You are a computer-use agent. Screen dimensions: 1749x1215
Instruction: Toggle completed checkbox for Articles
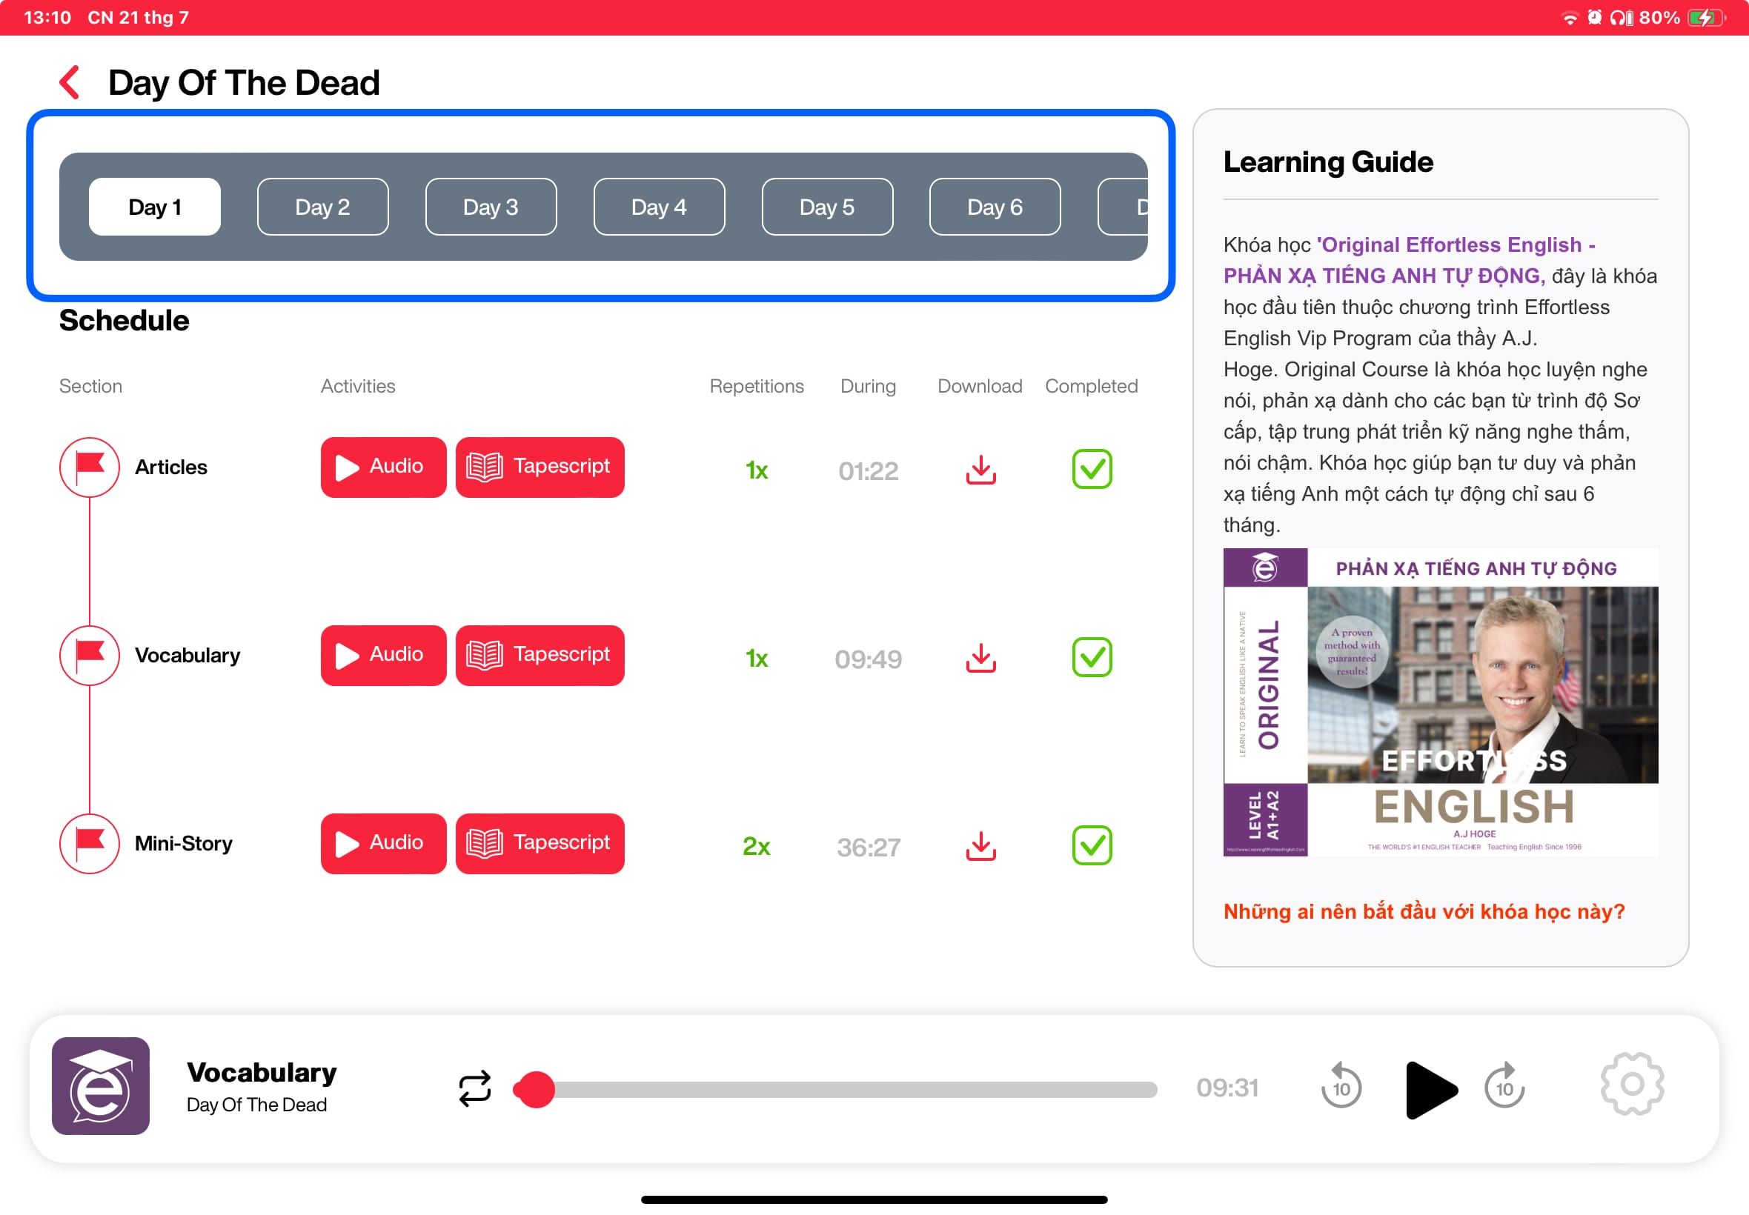(1091, 469)
